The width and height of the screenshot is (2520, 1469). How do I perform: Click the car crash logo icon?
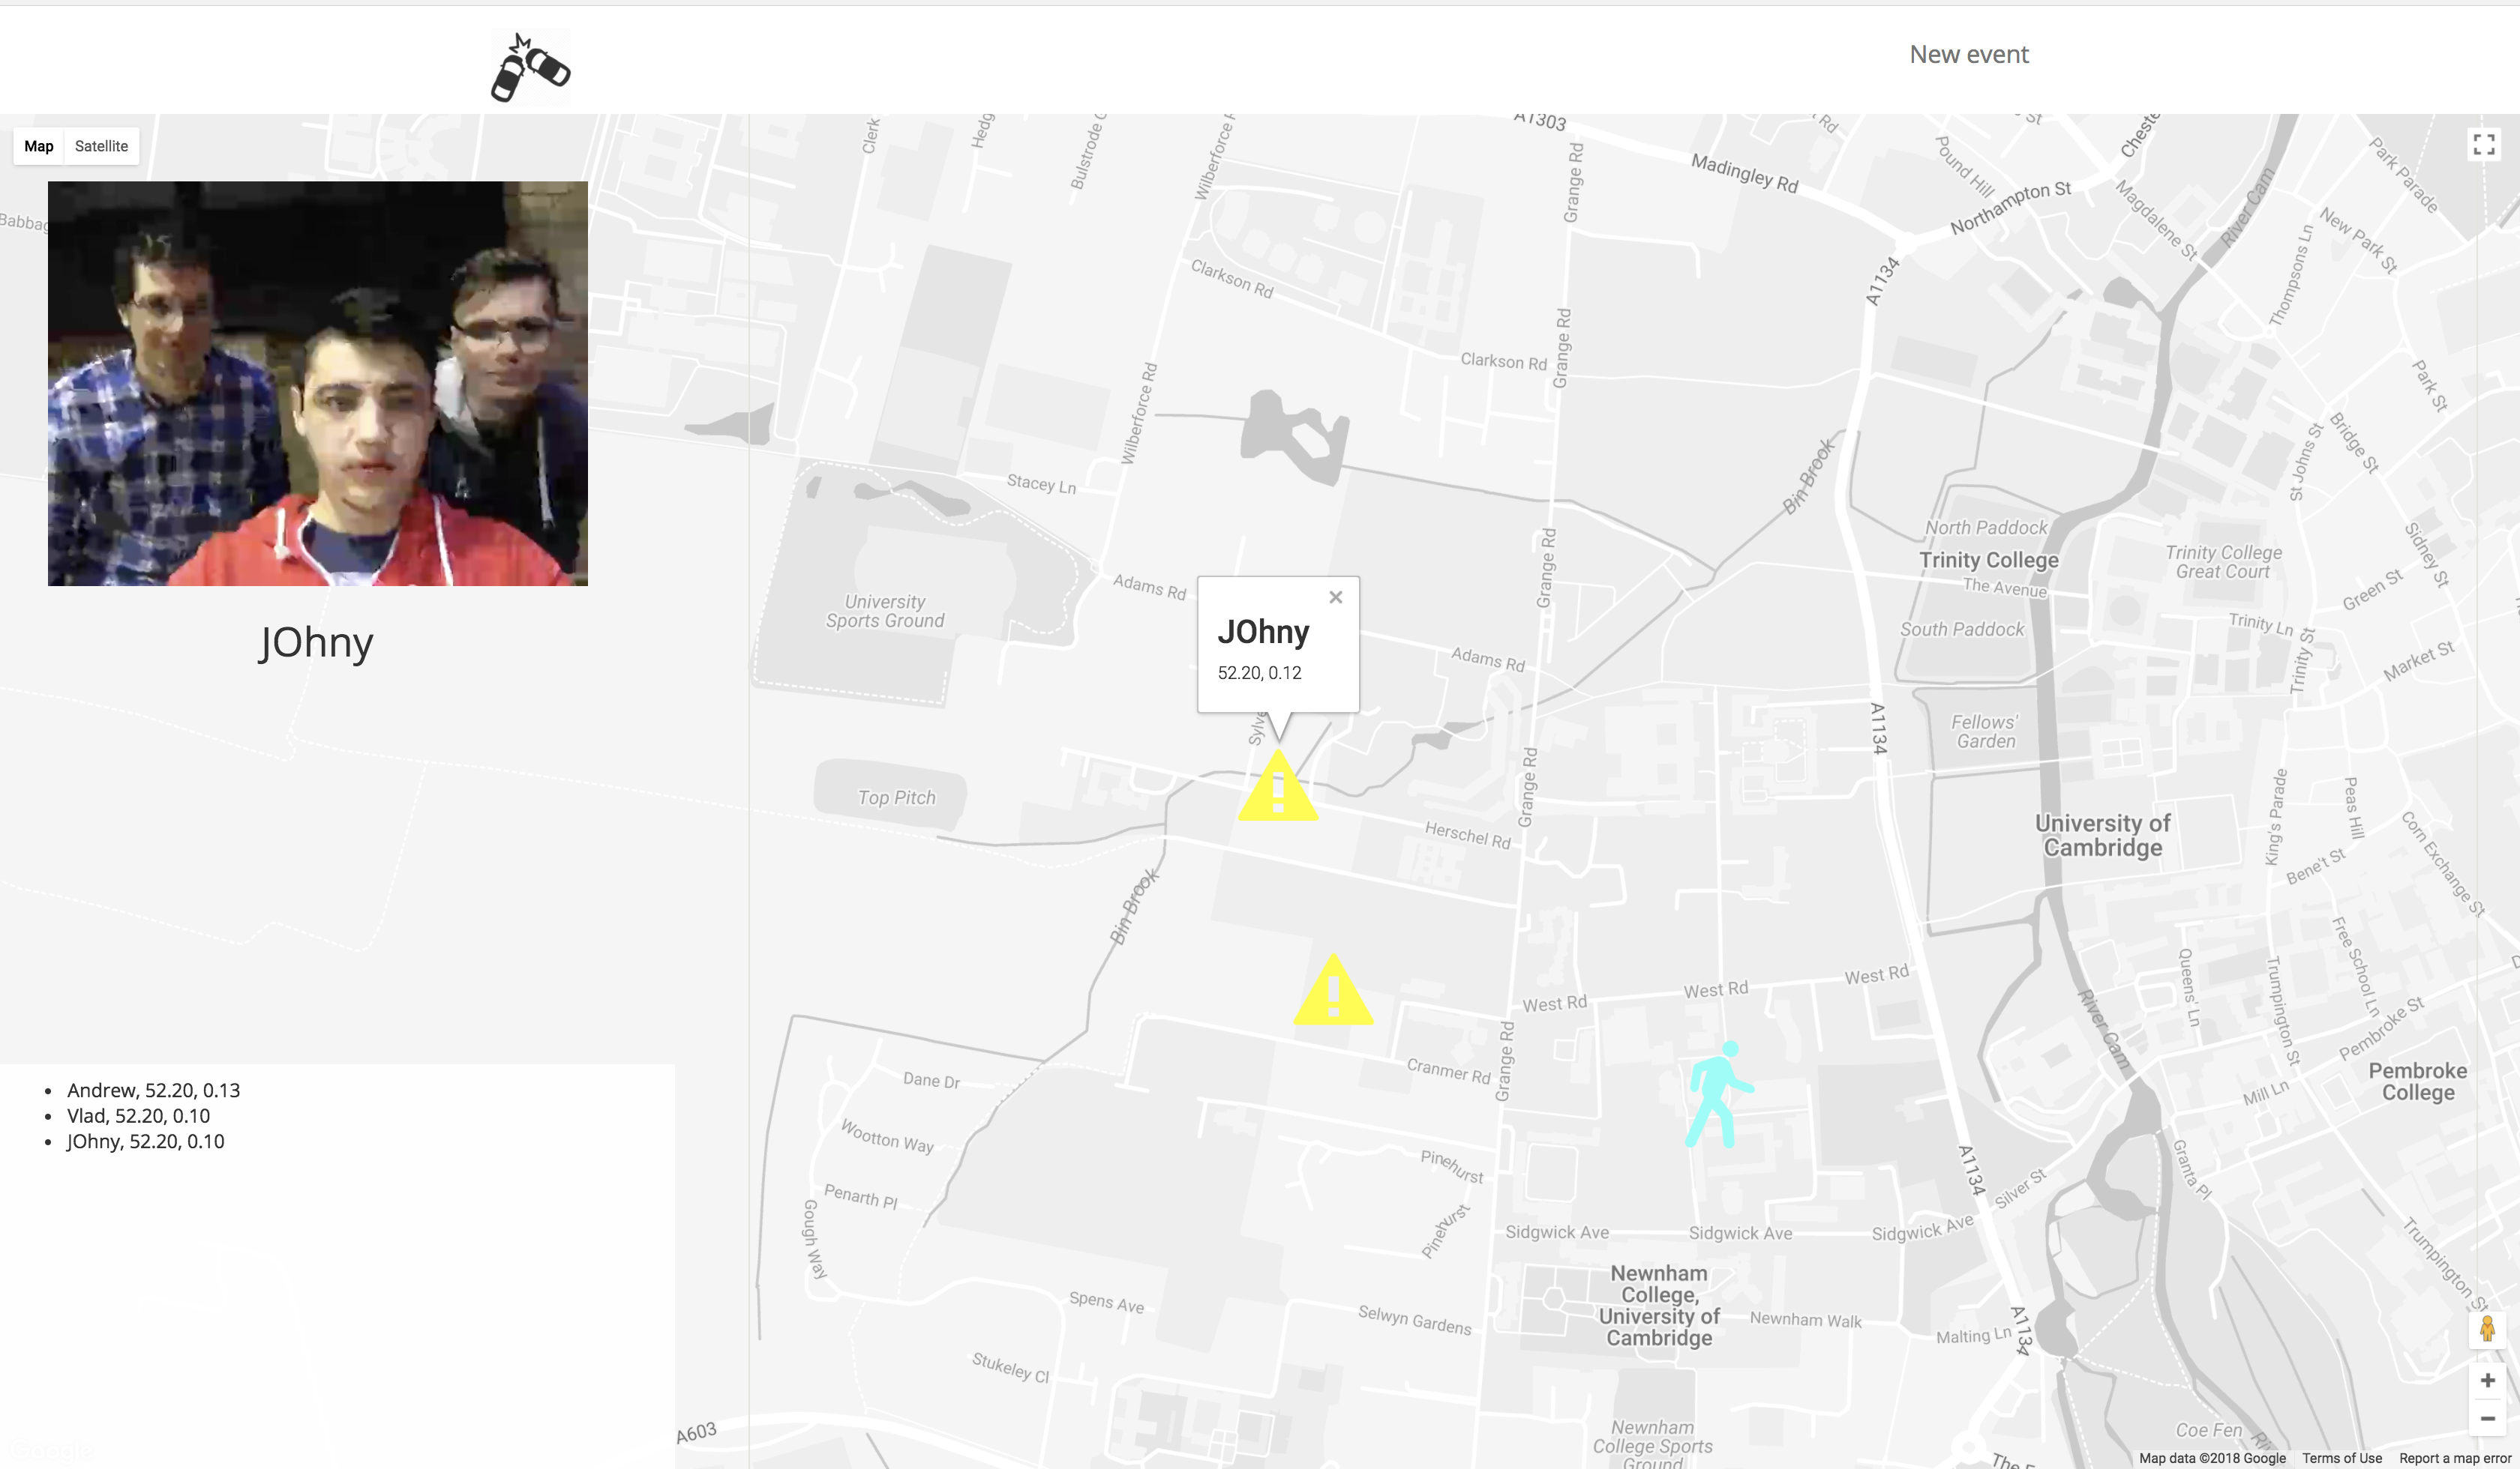coord(530,68)
